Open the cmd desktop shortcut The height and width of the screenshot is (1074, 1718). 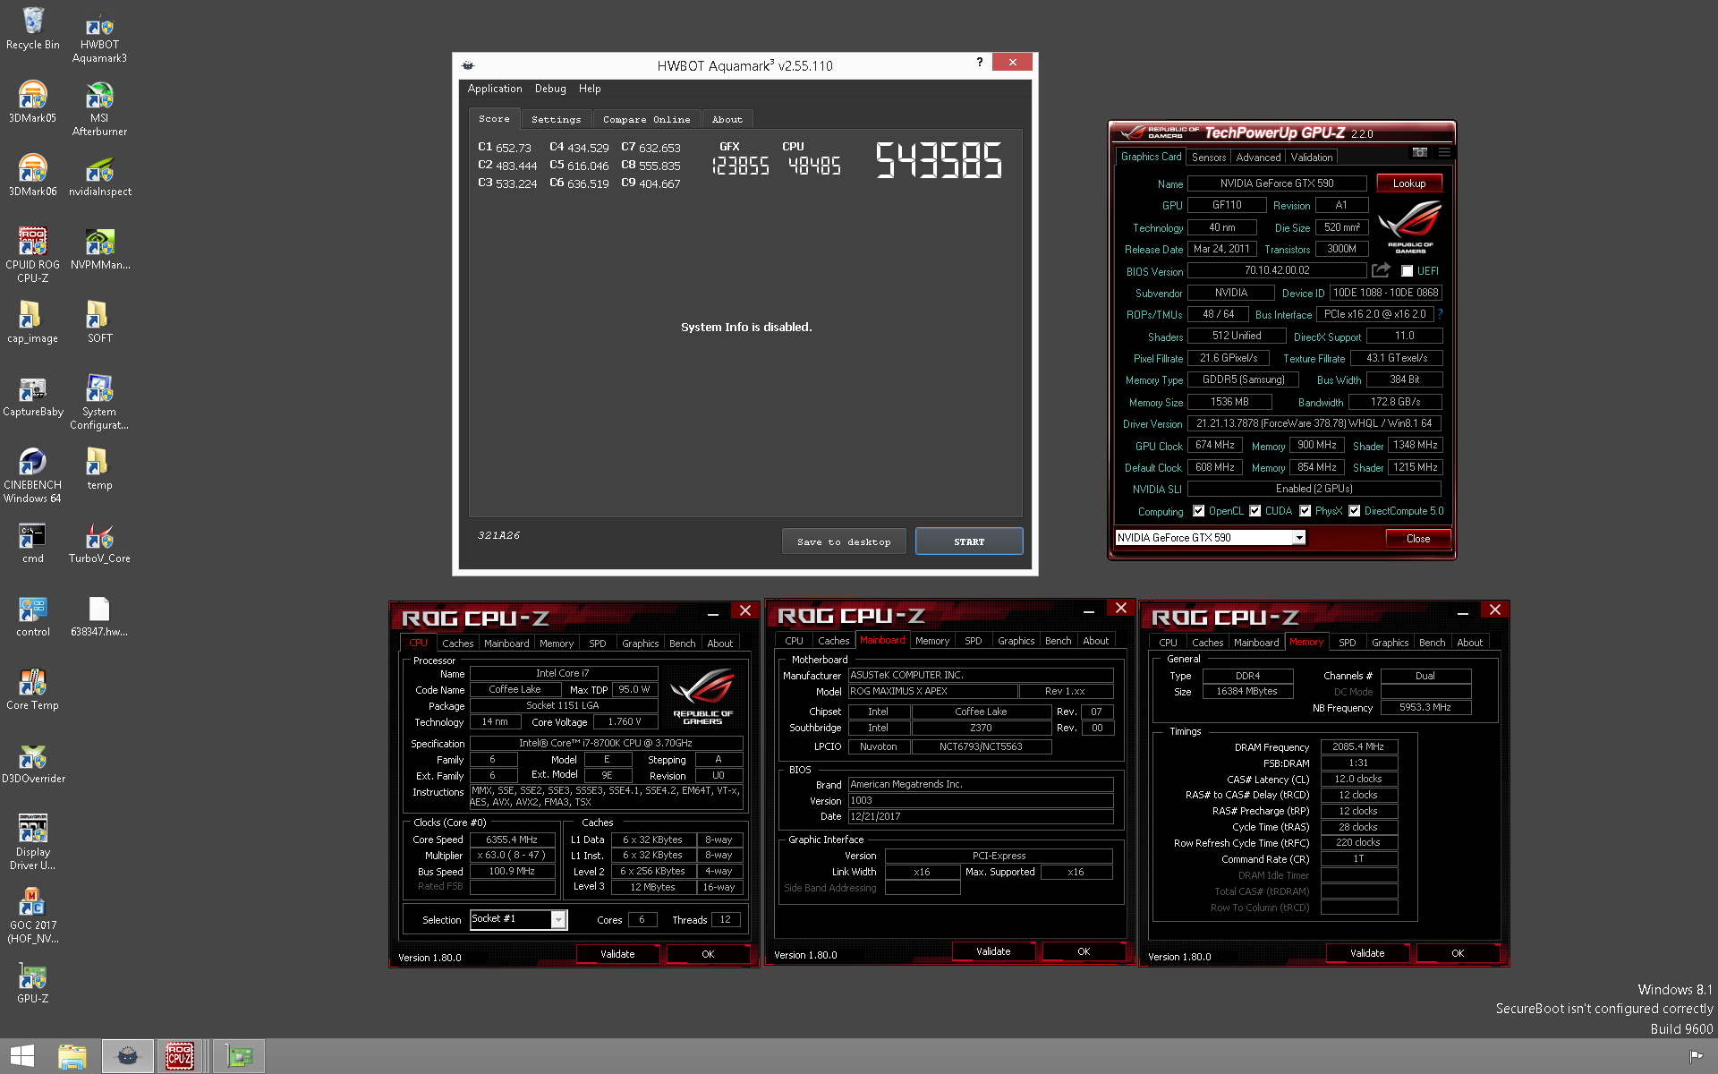[x=33, y=541]
